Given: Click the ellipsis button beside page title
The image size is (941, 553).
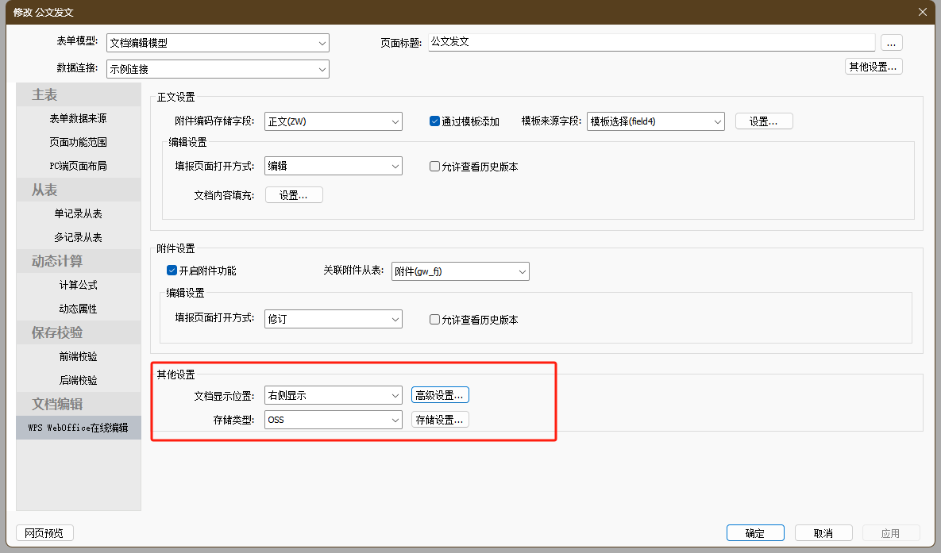Looking at the screenshot, I should (x=891, y=43).
